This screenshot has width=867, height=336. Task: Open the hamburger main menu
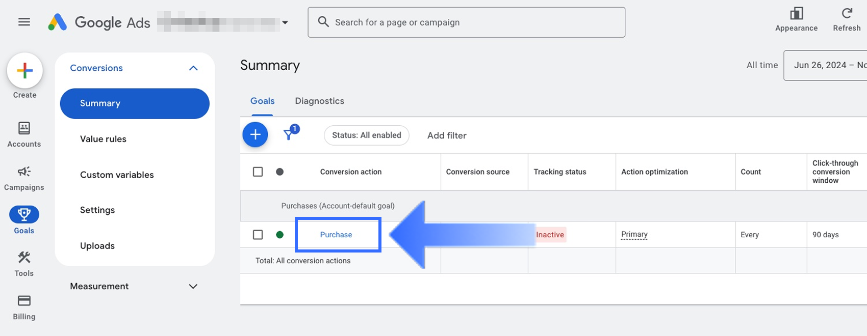24,22
